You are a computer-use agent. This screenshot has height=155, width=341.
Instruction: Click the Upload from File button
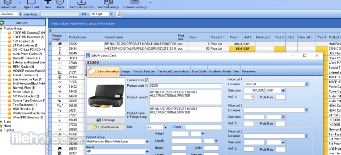tap(106, 127)
